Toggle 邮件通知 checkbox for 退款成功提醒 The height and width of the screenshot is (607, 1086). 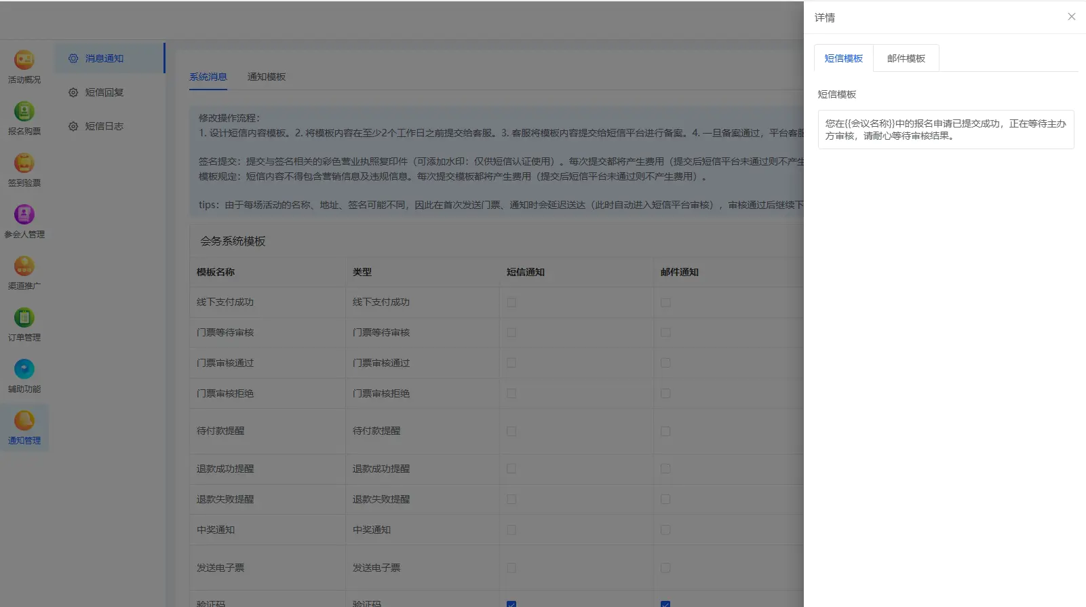[x=665, y=469]
